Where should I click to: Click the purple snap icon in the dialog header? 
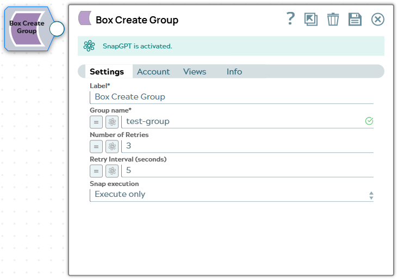click(x=85, y=18)
